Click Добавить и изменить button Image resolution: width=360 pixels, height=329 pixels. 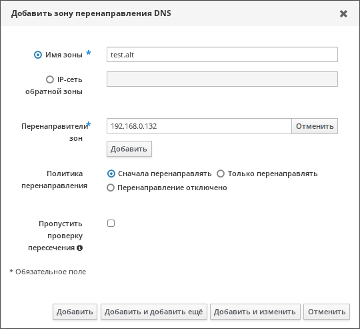[x=255, y=312]
